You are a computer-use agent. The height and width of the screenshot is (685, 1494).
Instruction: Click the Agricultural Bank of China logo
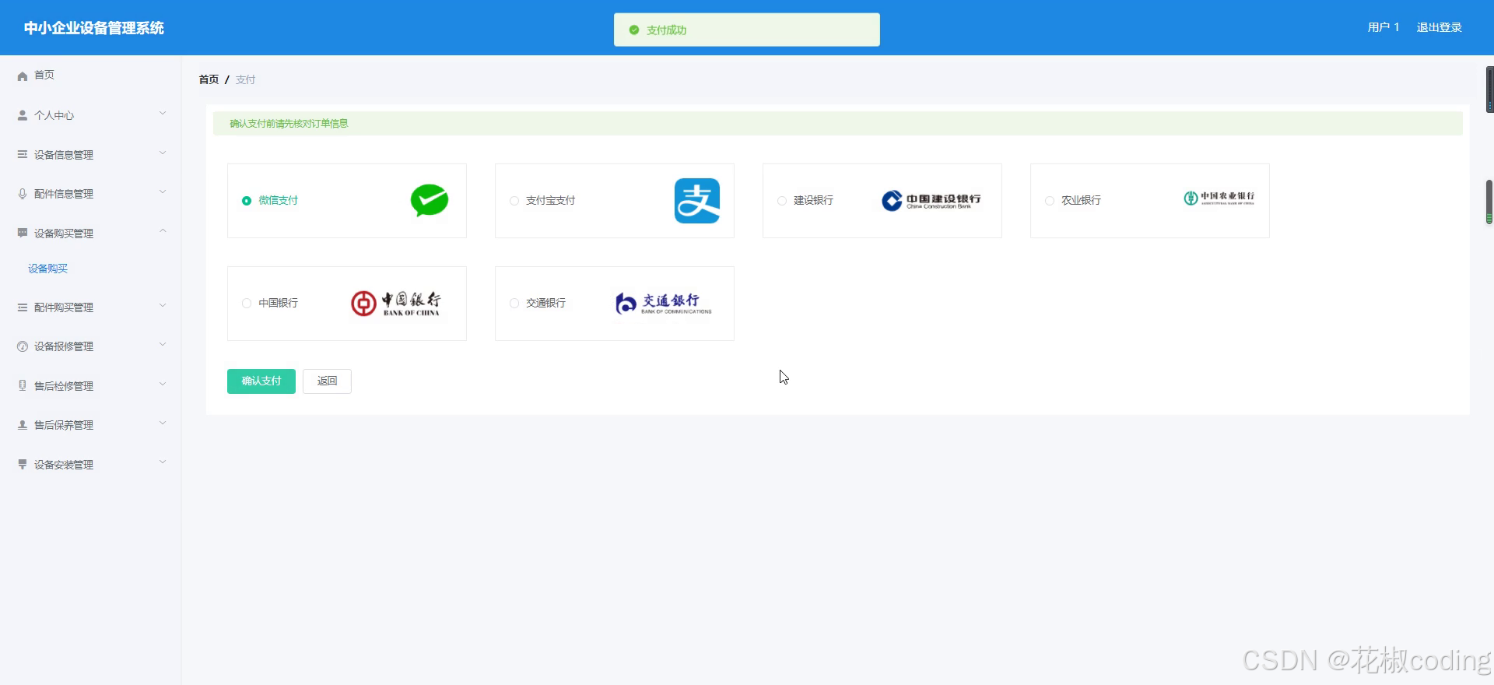coord(1219,198)
